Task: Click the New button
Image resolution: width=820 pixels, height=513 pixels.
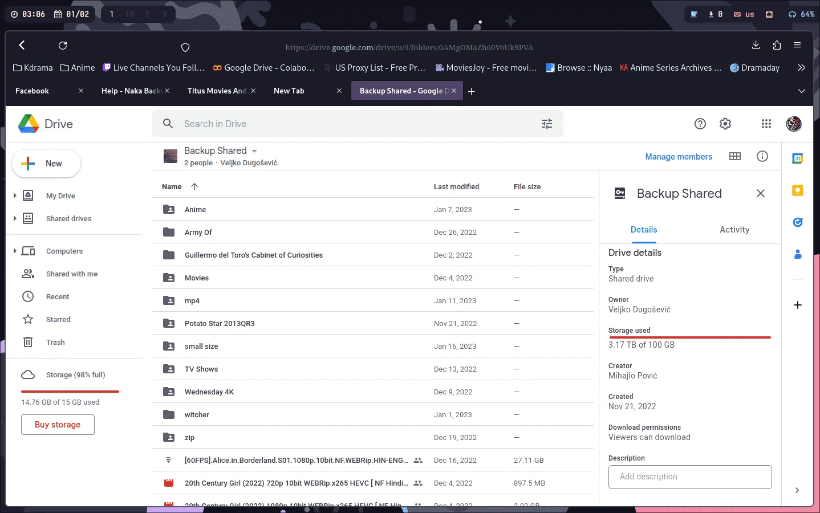Action: (x=46, y=164)
